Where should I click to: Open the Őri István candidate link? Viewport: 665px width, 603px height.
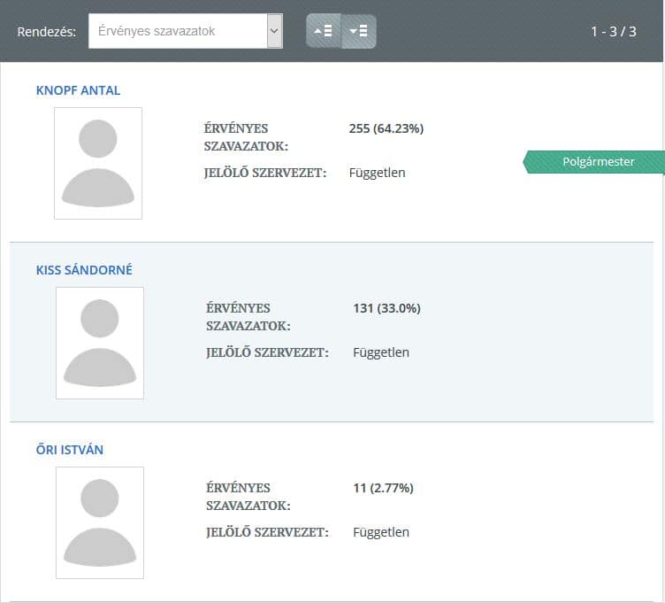click(70, 450)
